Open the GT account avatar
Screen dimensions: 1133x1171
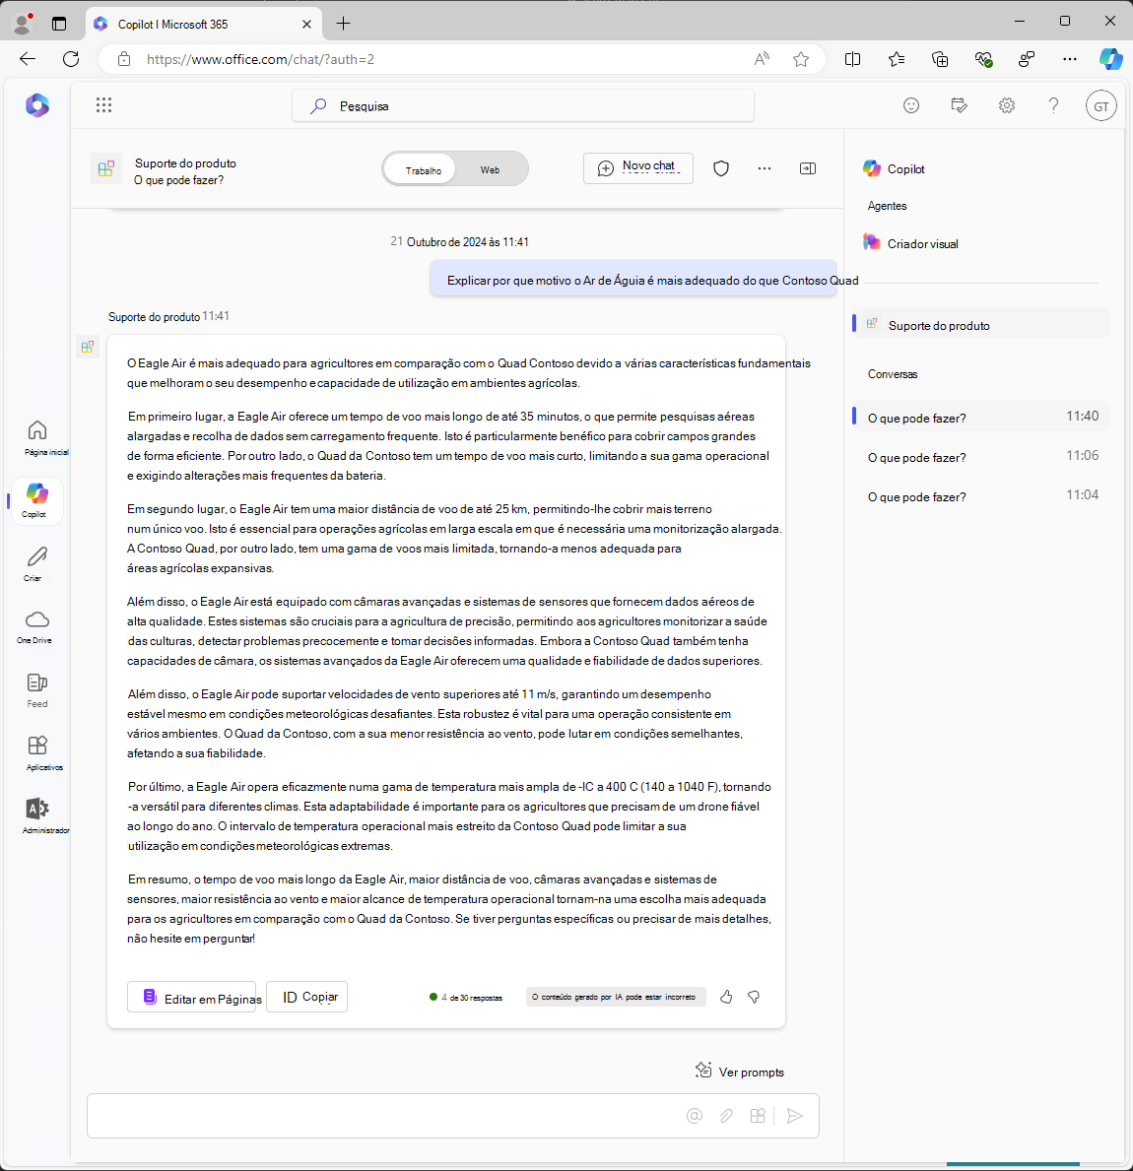(1100, 106)
